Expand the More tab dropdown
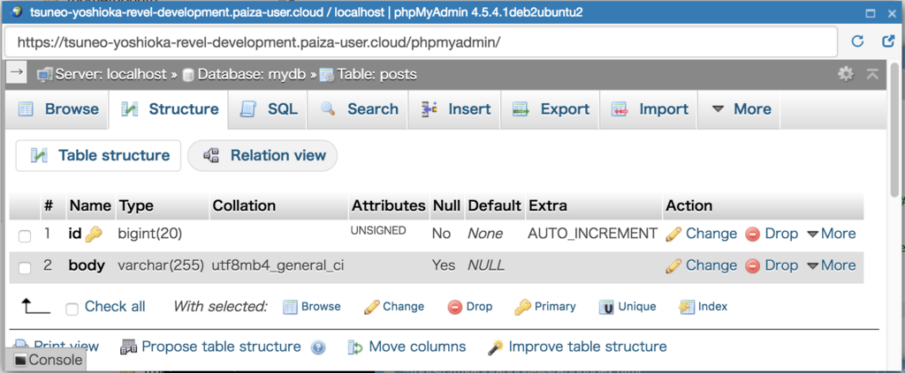This screenshot has width=905, height=373. pos(740,109)
